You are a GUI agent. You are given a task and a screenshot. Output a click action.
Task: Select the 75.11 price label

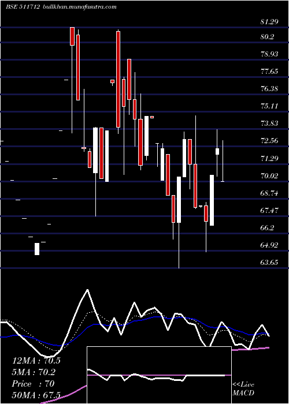click(269, 106)
